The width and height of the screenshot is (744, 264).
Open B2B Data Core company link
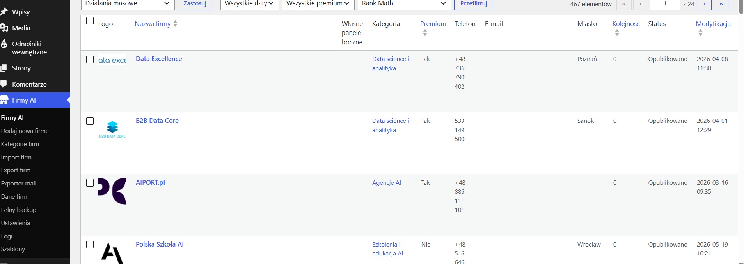coord(157,121)
